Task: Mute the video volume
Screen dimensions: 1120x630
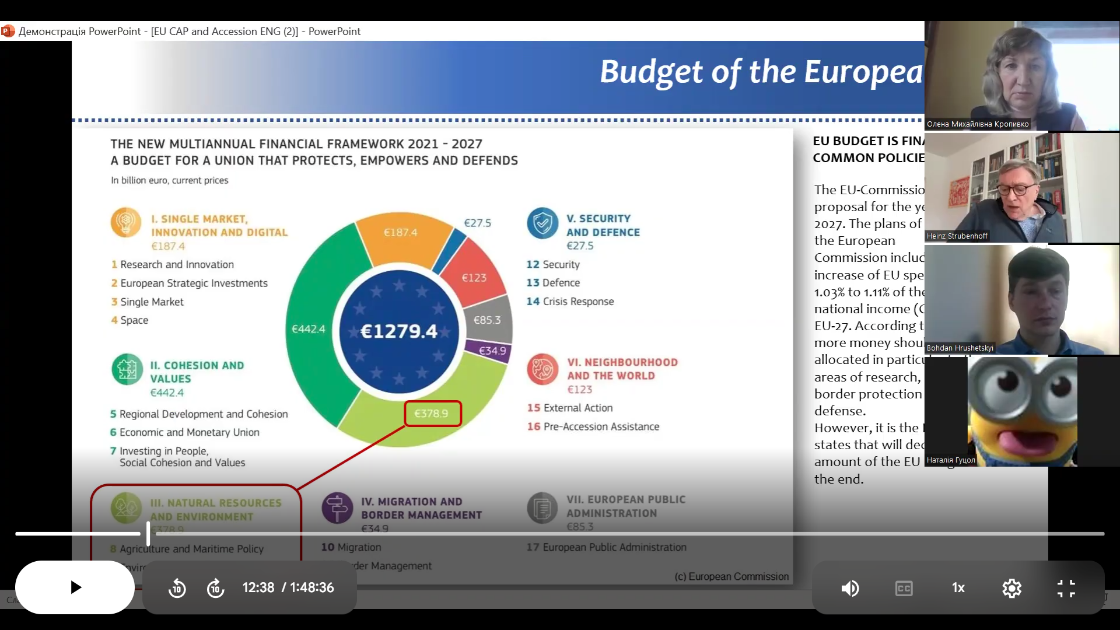Action: pyautogui.click(x=850, y=588)
